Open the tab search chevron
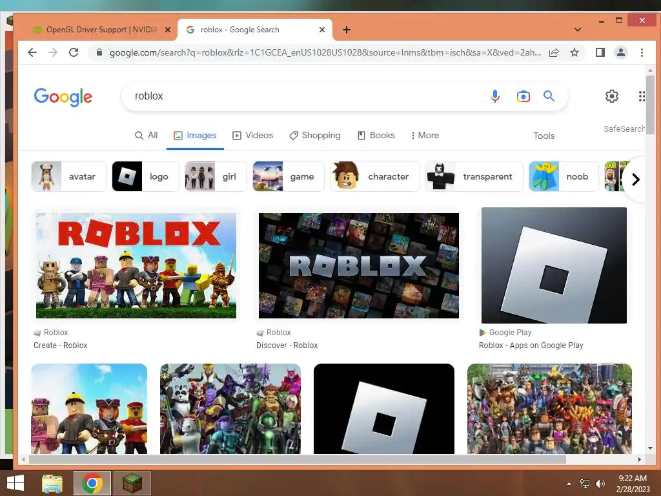Image resolution: width=661 pixels, height=496 pixels. [578, 30]
